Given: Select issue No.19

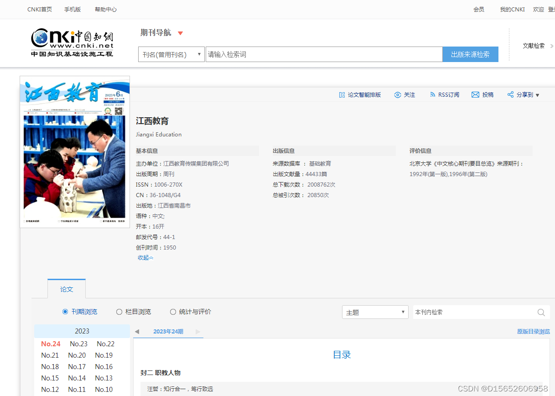Looking at the screenshot, I should click(x=104, y=355).
